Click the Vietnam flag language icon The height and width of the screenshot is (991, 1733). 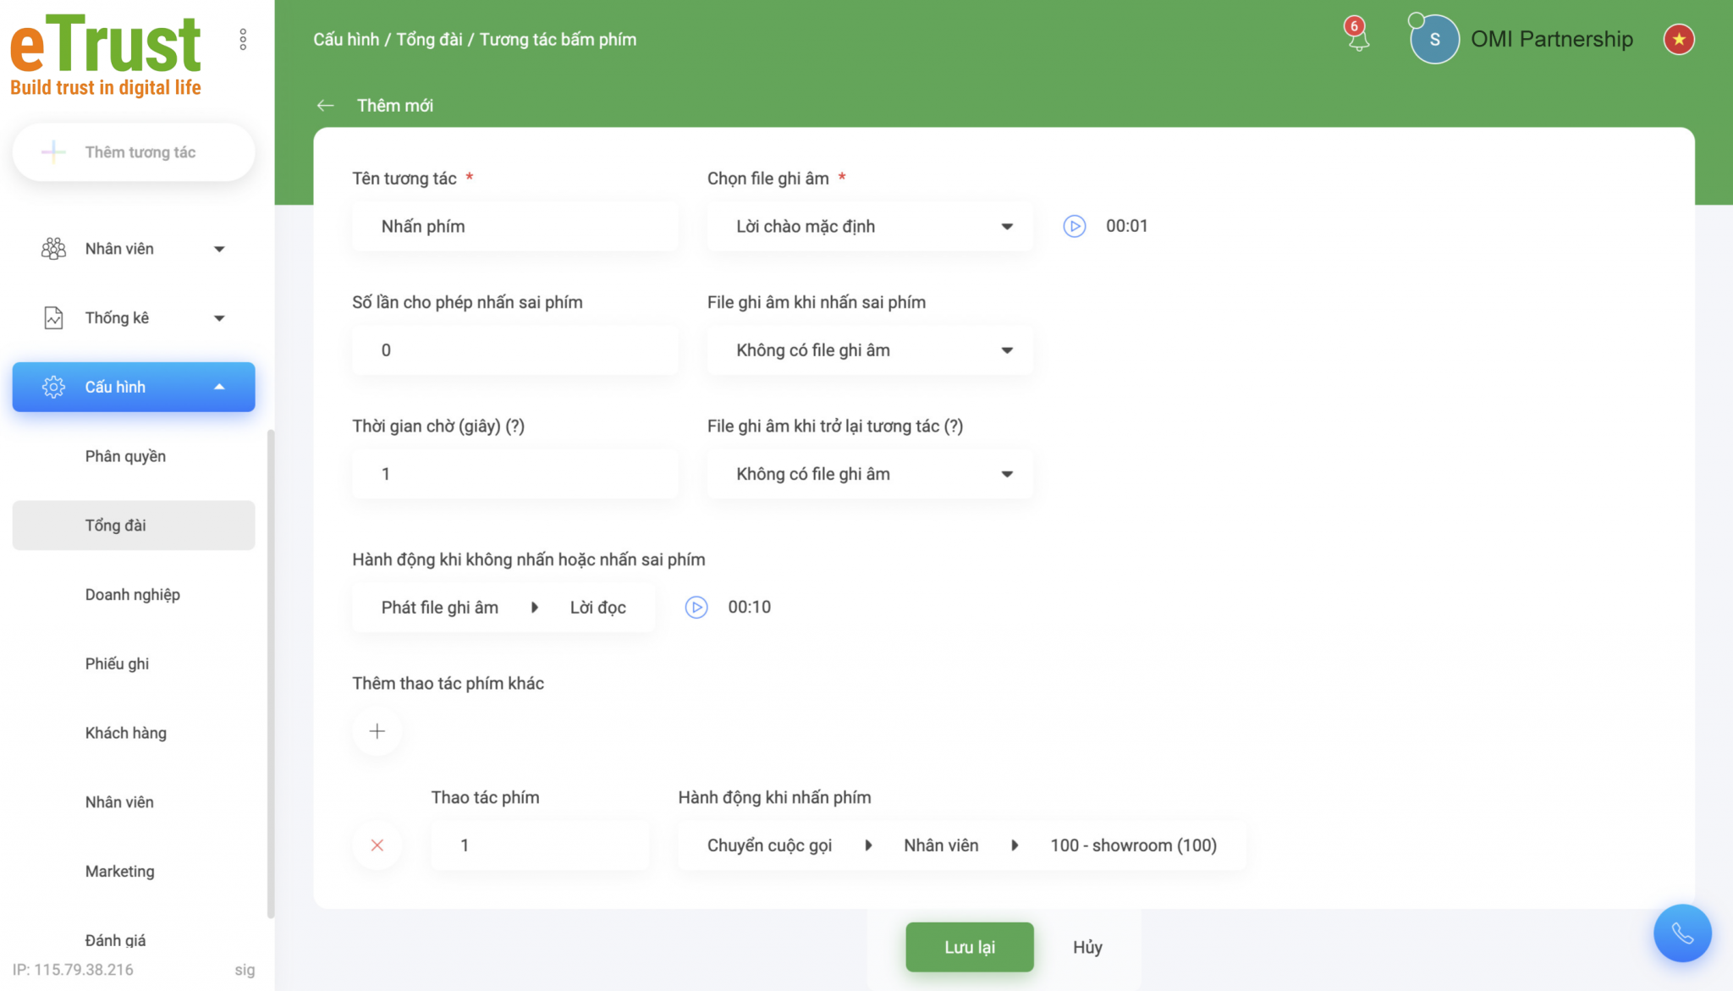click(x=1678, y=40)
